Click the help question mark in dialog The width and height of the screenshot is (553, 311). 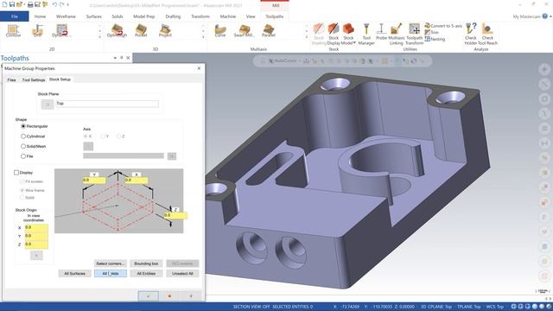click(191, 295)
